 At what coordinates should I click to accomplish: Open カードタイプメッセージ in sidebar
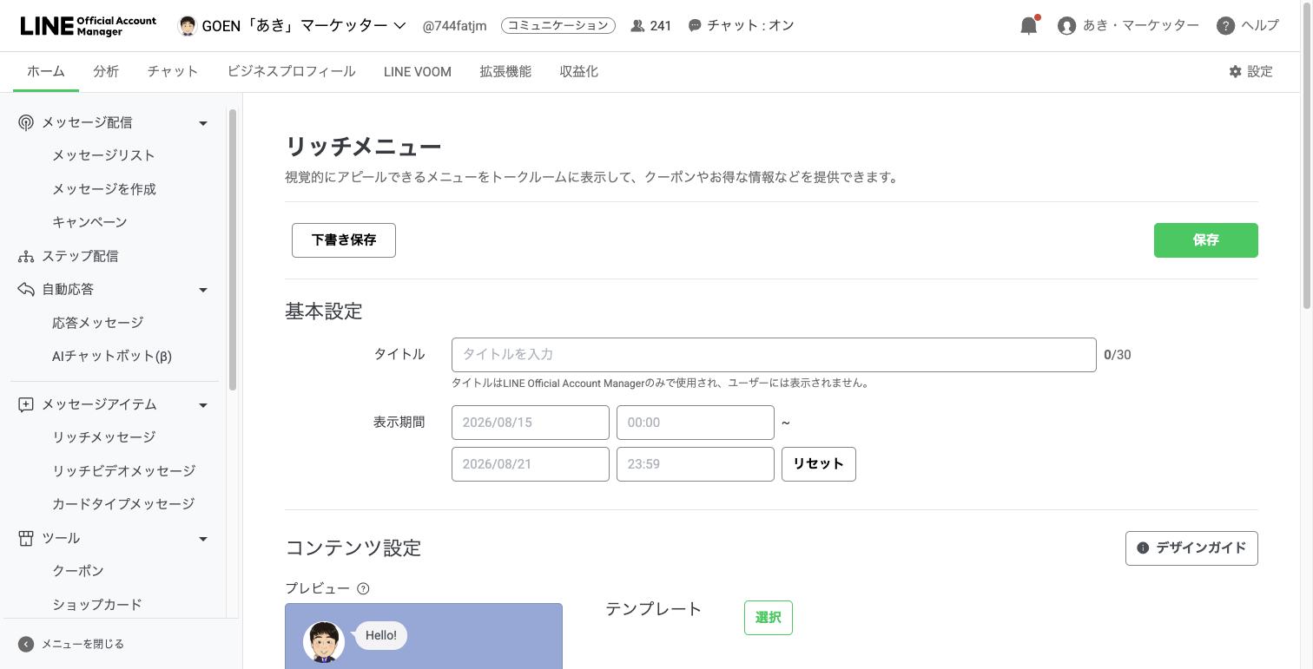(123, 504)
